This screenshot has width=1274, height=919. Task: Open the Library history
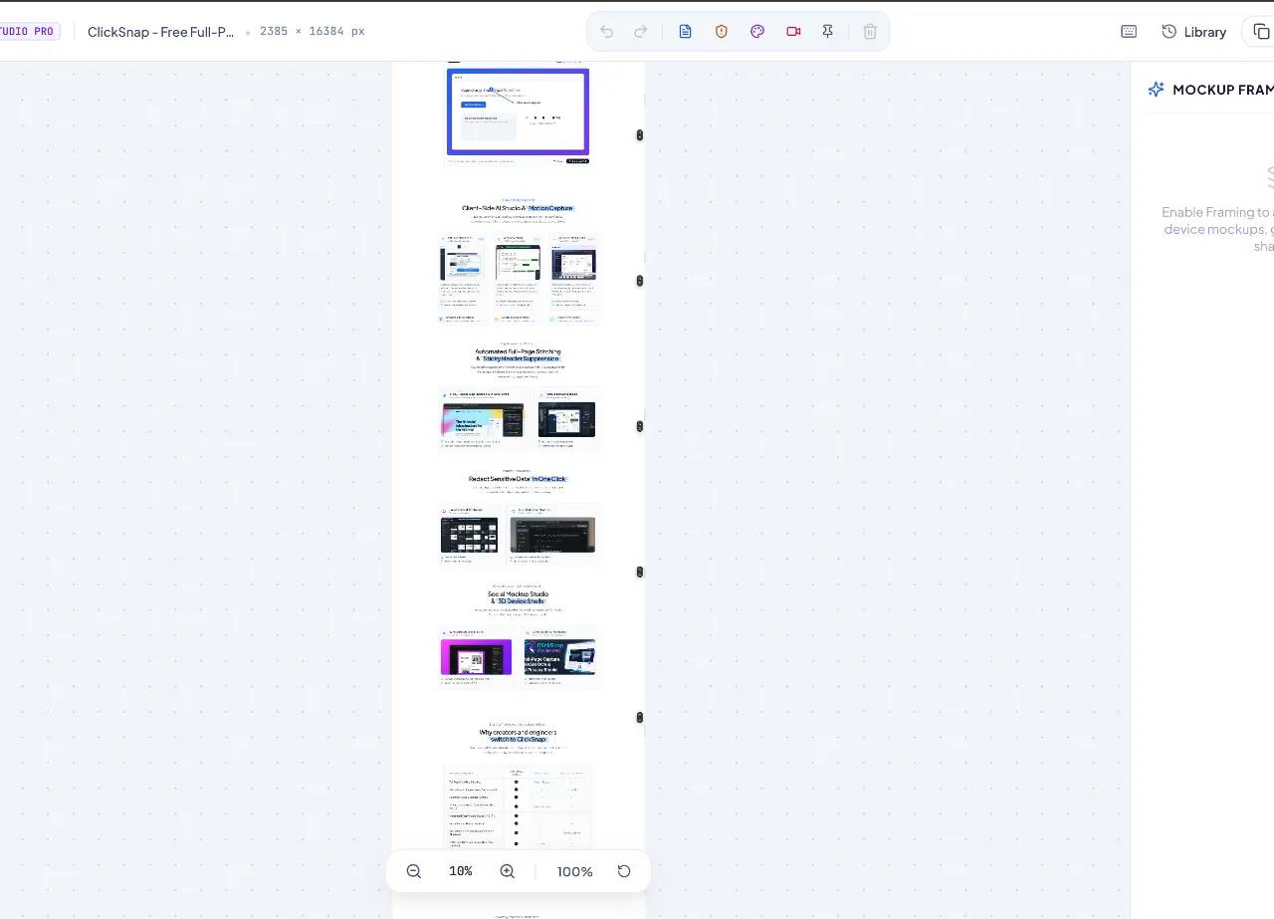pos(1193,32)
